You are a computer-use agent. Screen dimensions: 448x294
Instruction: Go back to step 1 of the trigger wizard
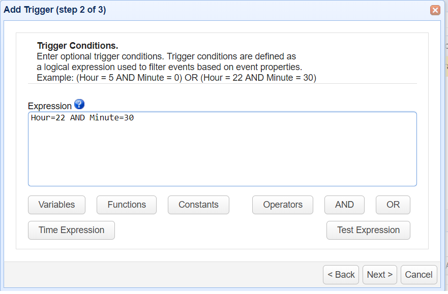341,274
